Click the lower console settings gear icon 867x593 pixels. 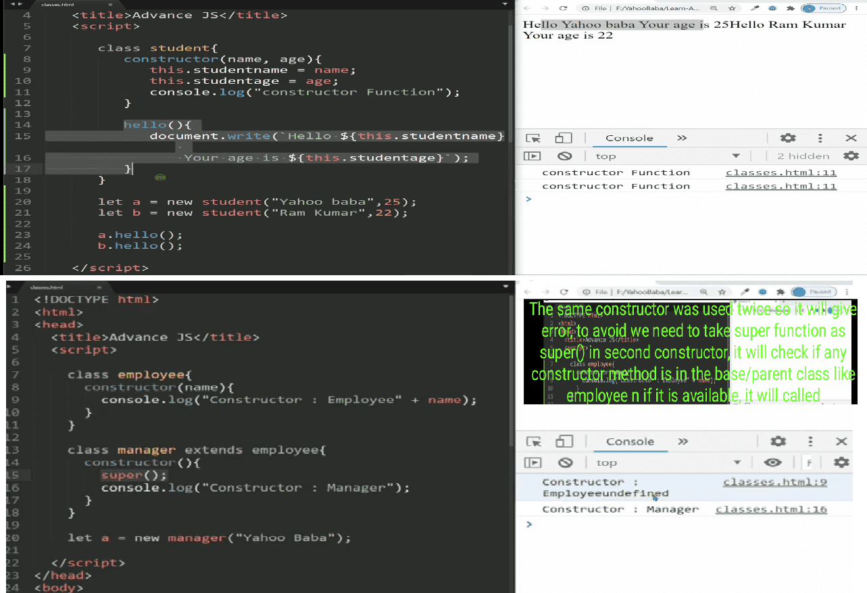841,462
